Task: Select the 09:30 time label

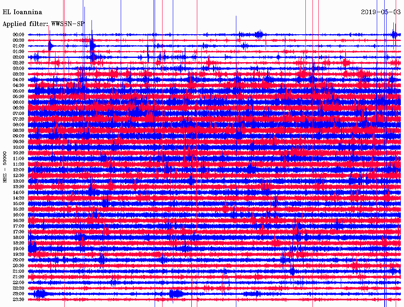Action: [x=19, y=142]
